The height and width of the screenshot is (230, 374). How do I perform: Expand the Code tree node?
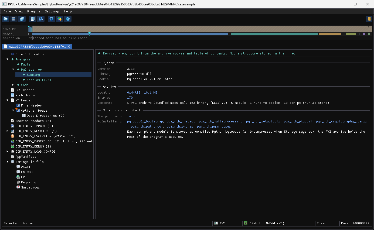point(13,85)
